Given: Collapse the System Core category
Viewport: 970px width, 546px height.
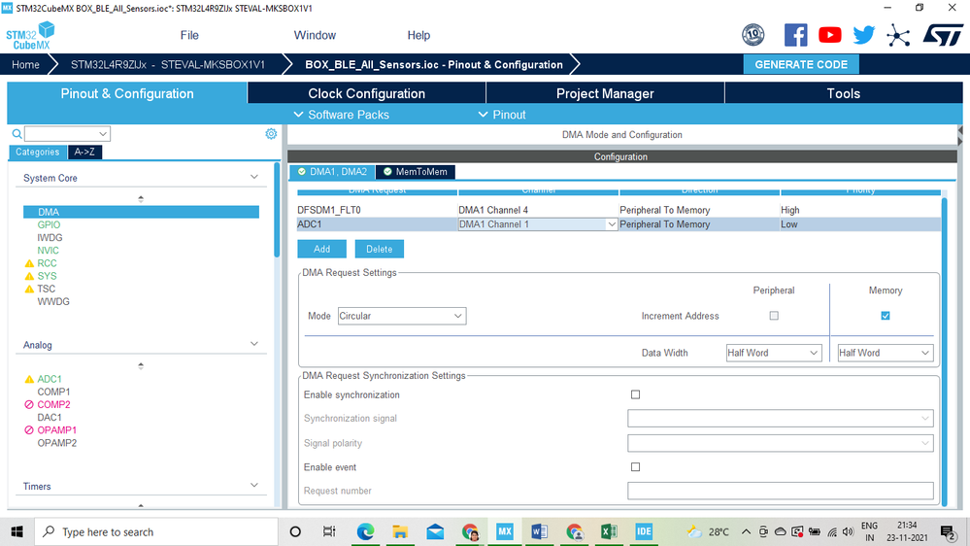Looking at the screenshot, I should [x=253, y=177].
